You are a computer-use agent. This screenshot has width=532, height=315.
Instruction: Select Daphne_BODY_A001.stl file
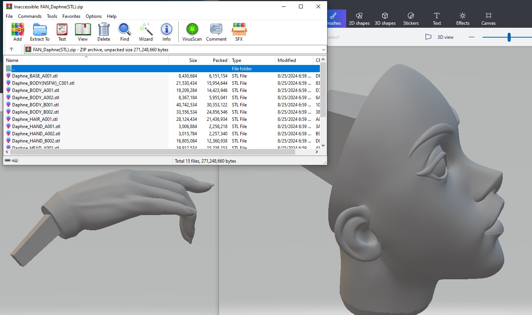(x=162, y=90)
